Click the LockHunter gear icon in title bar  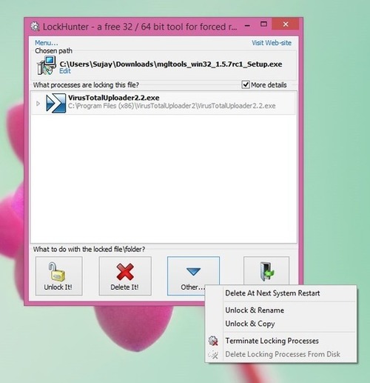tap(35, 27)
